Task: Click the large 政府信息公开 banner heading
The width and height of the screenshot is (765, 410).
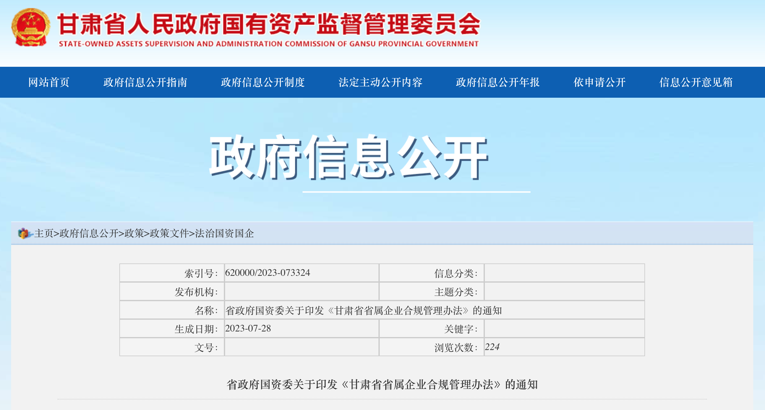Action: [349, 157]
